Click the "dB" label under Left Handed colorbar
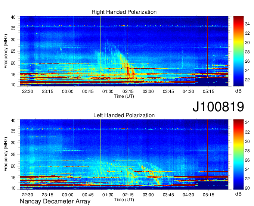 click(x=238, y=194)
